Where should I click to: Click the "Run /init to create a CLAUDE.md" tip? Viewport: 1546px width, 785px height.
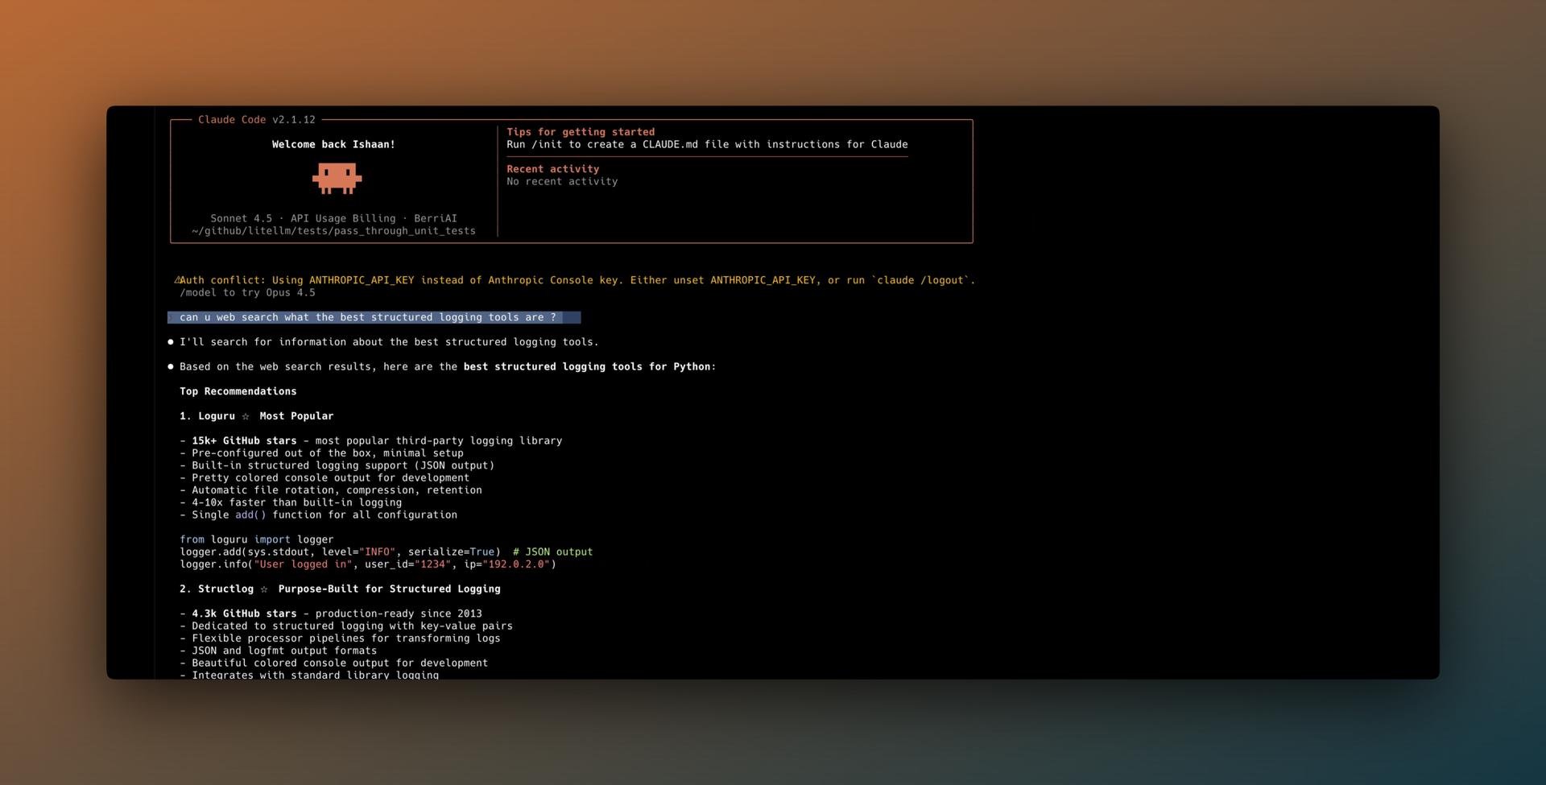(706, 144)
